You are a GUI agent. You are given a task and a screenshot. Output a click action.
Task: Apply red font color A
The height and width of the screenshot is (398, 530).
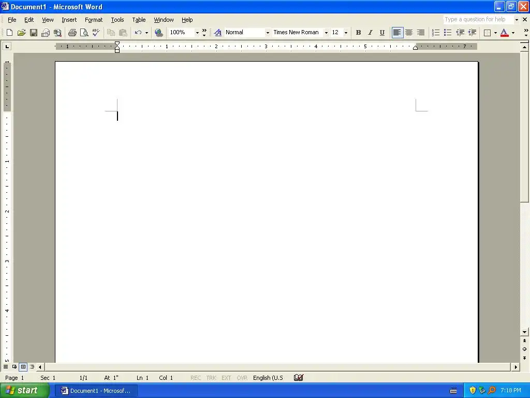pyautogui.click(x=504, y=33)
